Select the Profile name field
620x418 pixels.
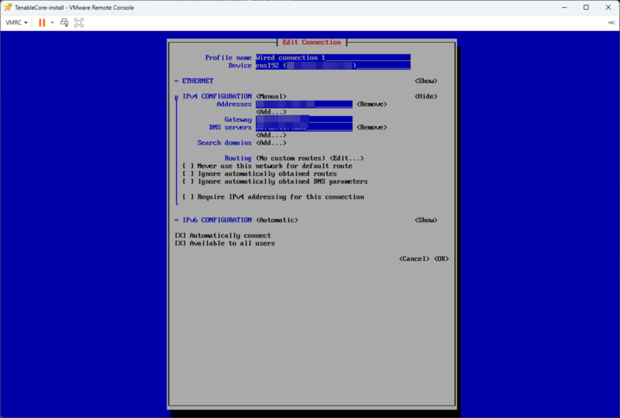click(333, 58)
